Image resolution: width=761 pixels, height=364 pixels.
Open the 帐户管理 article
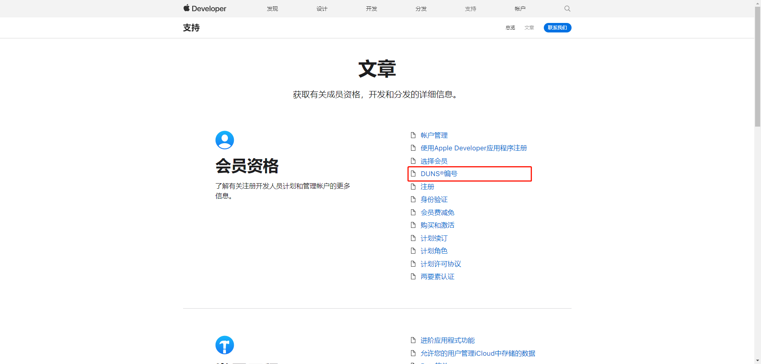pyautogui.click(x=434, y=135)
